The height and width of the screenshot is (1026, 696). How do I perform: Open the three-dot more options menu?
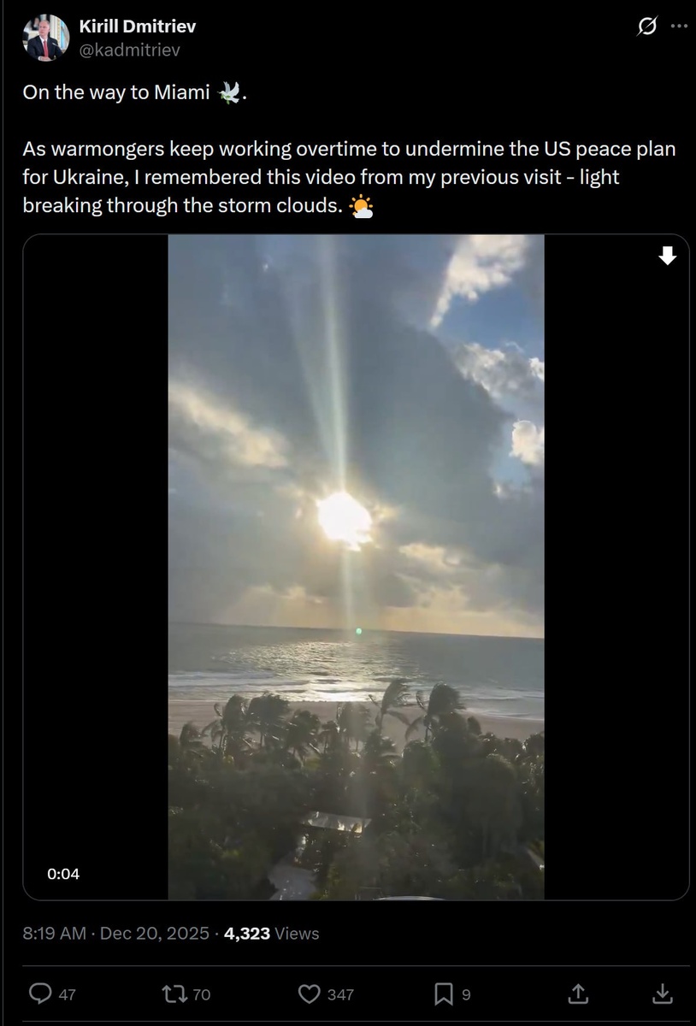[x=679, y=27]
